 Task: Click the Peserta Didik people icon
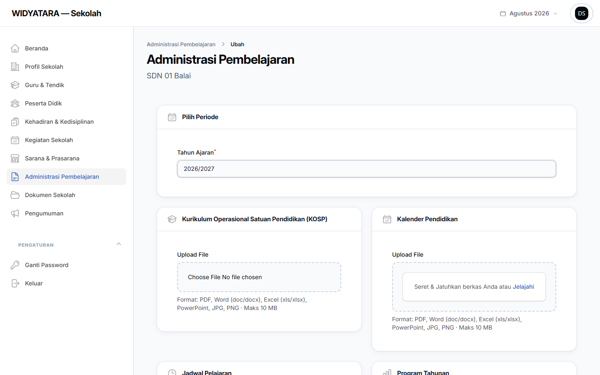pyautogui.click(x=15, y=103)
